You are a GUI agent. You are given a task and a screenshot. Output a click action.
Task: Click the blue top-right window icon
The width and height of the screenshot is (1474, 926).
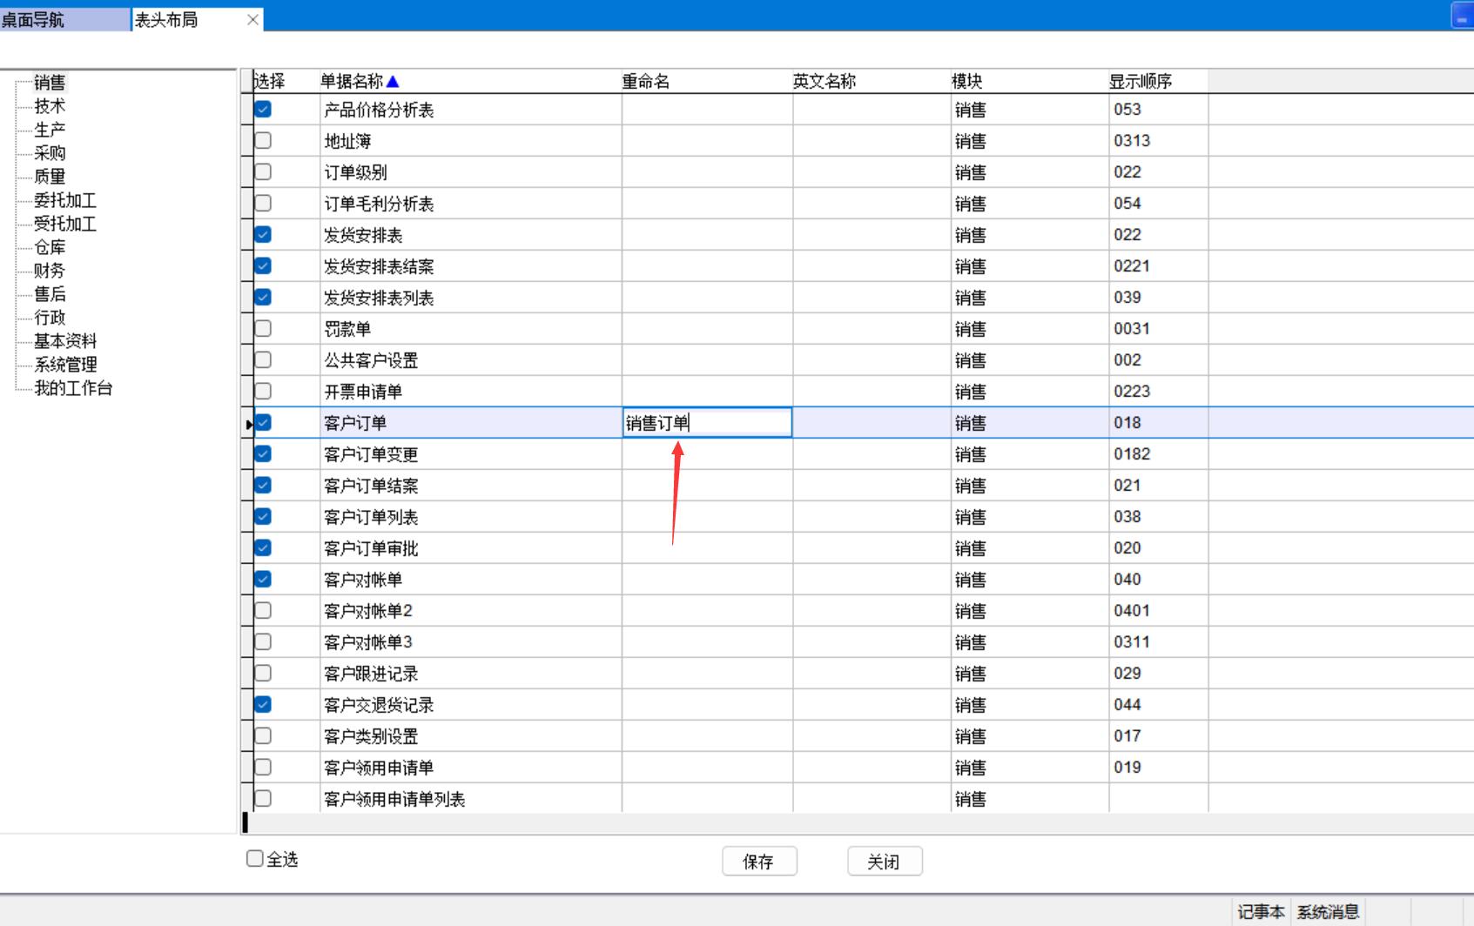pos(1462,17)
